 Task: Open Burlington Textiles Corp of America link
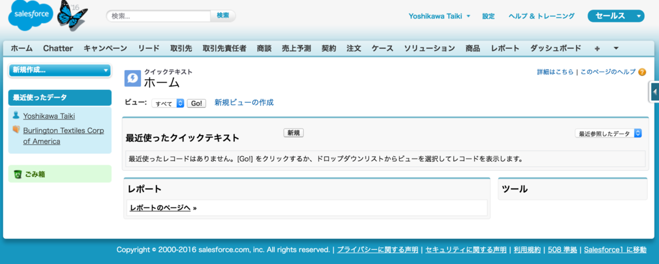(64, 136)
